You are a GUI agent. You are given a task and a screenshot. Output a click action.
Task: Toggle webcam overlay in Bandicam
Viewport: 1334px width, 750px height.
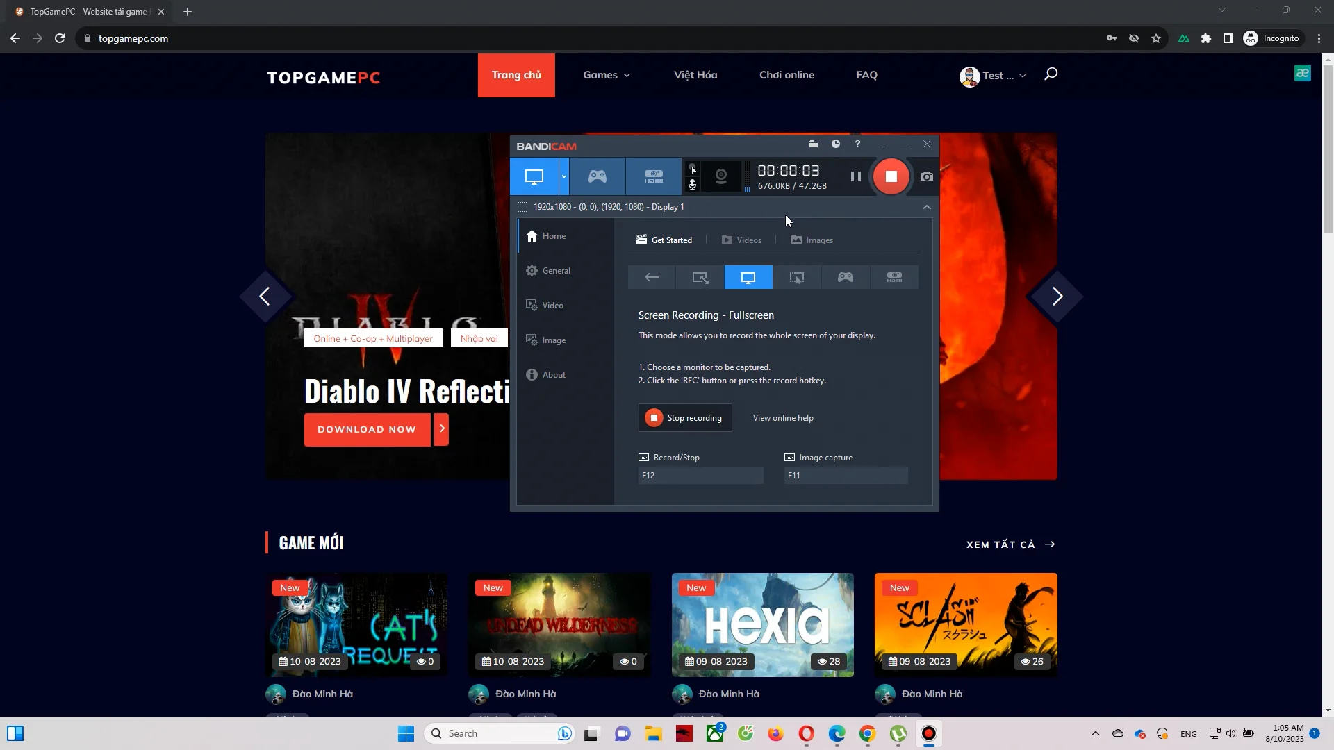[x=721, y=176]
